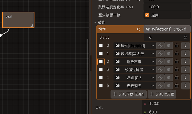This screenshot has height=114, width=192.
Task: Click the pencil edit icon for 设置过滤器
Action: (185, 70)
